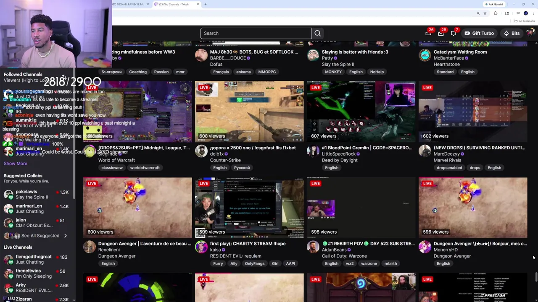
Task: Open Hearthstone category link
Action: pos(447,64)
